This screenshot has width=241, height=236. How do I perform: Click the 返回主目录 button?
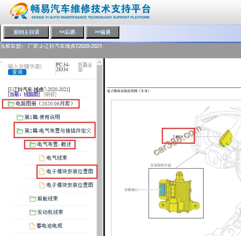[26, 32]
